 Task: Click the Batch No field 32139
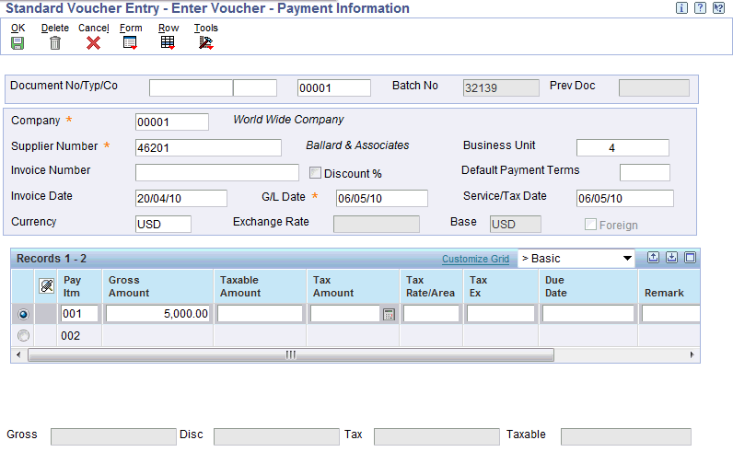click(x=501, y=87)
